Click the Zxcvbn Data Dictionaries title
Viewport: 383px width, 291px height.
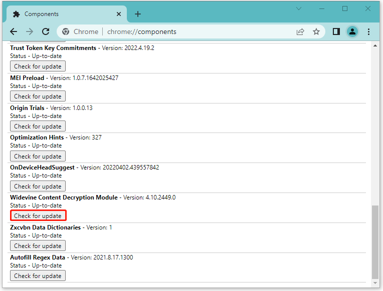click(46, 227)
